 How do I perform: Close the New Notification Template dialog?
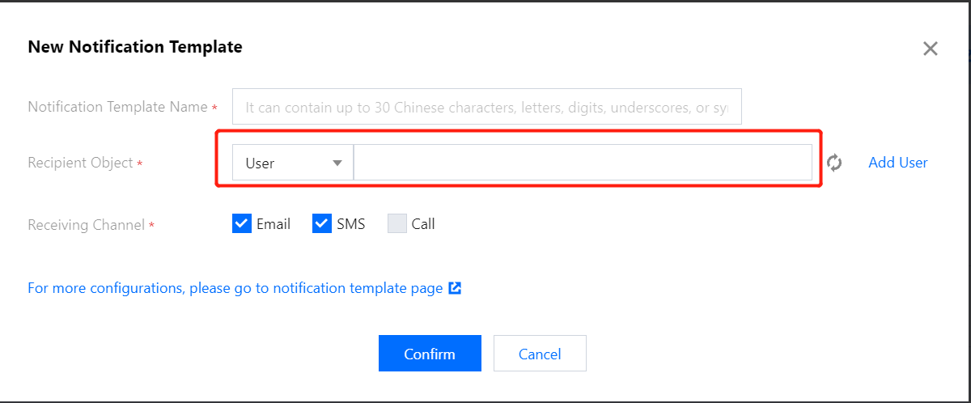[x=930, y=49]
